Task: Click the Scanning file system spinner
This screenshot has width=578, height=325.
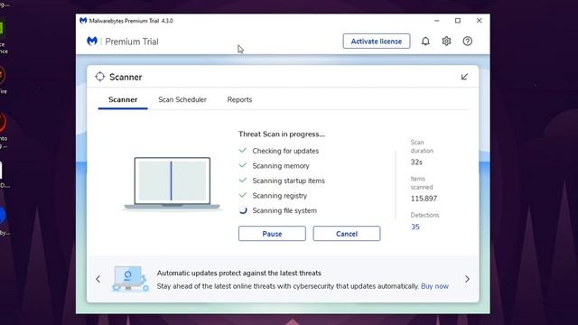Action: (243, 210)
